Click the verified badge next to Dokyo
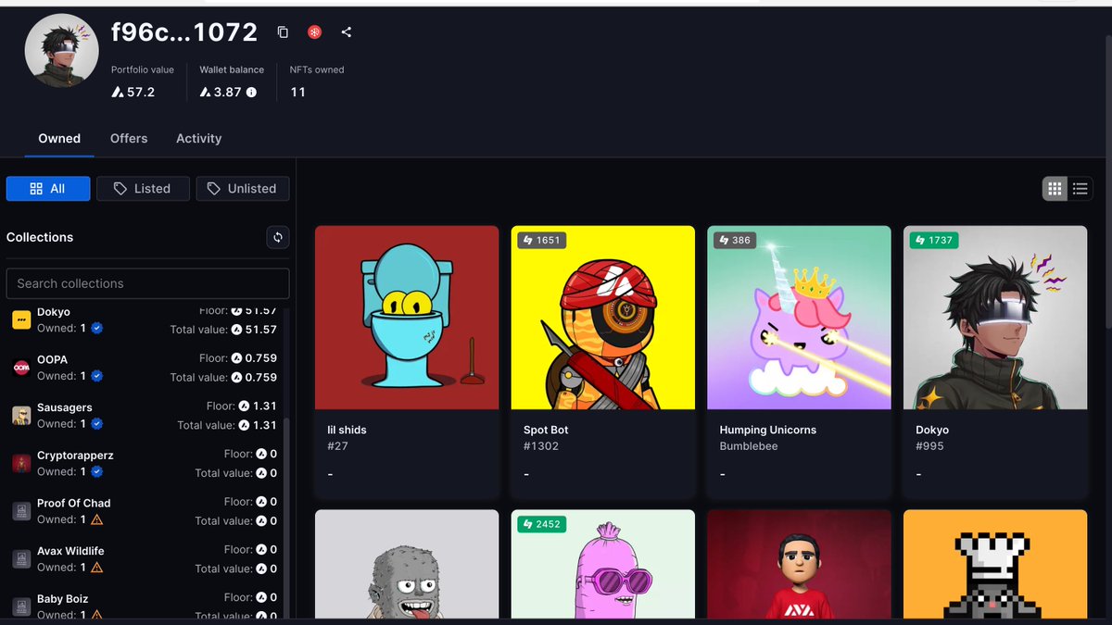 tap(97, 328)
